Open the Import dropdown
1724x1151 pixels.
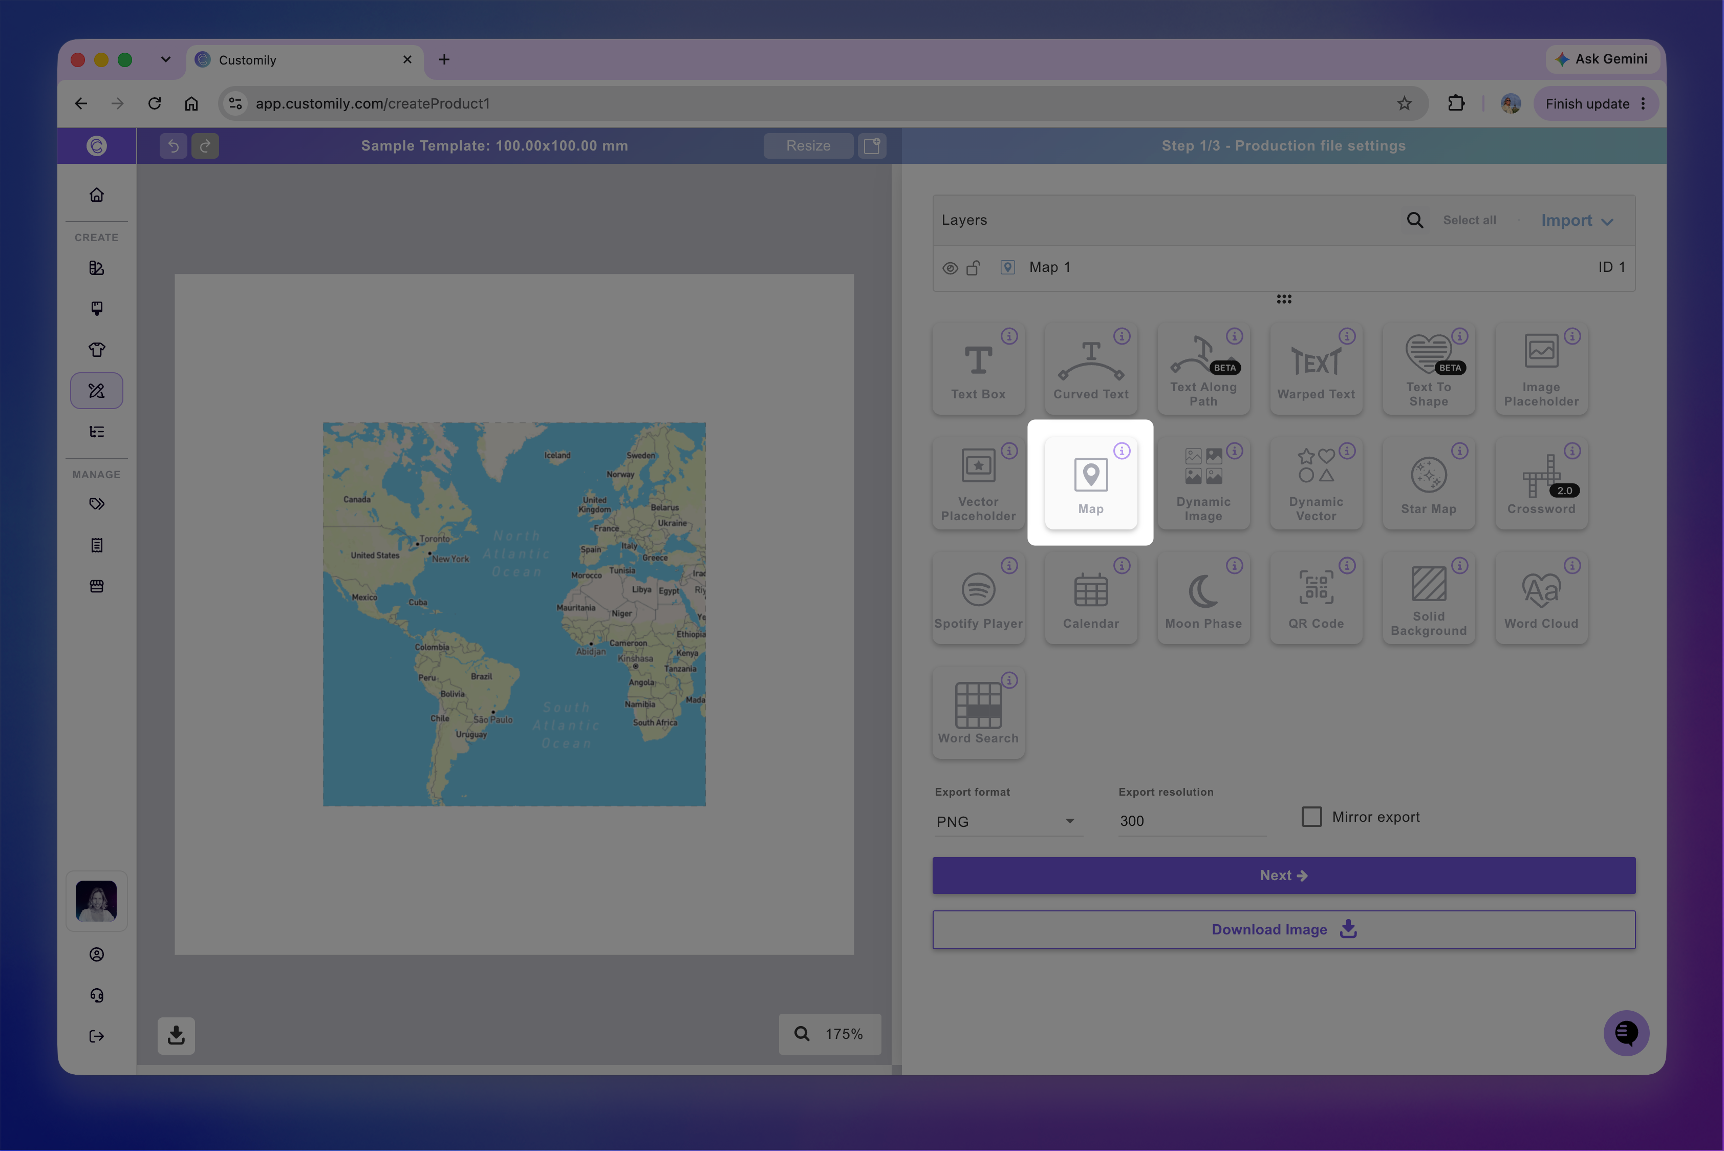click(1577, 220)
